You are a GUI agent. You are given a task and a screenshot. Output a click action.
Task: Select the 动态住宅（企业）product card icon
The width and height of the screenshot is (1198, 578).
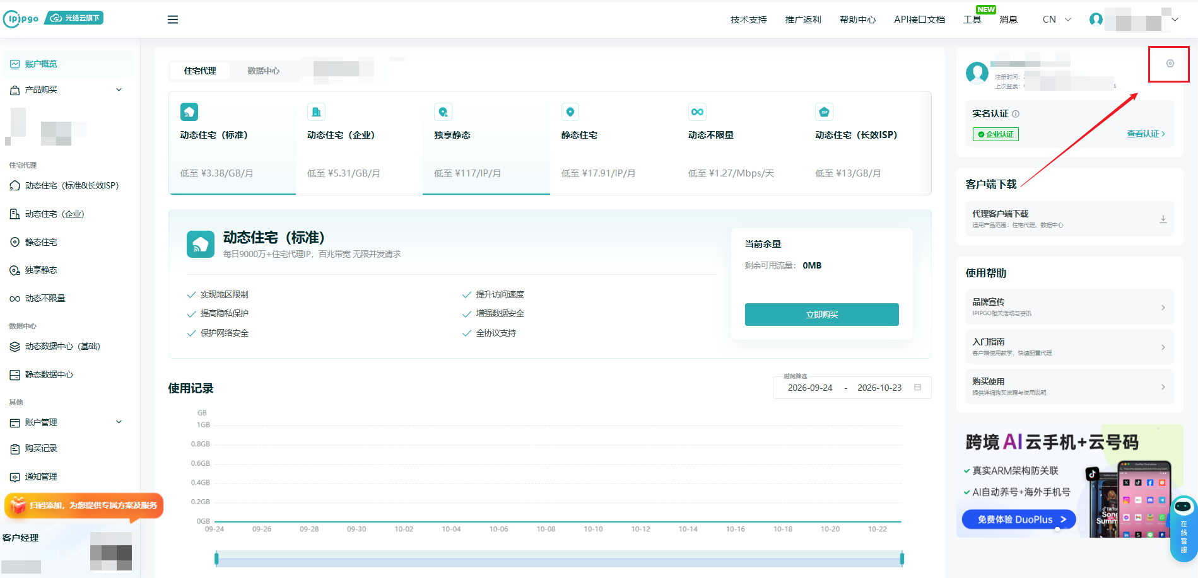click(x=316, y=112)
